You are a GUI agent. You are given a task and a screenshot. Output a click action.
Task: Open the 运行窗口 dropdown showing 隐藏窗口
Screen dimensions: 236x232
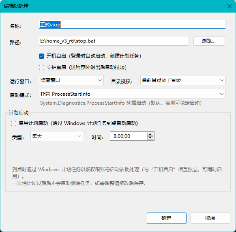coord(71,80)
